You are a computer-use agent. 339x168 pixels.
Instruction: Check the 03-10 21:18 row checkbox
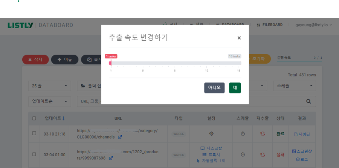pyautogui.click(x=34, y=133)
